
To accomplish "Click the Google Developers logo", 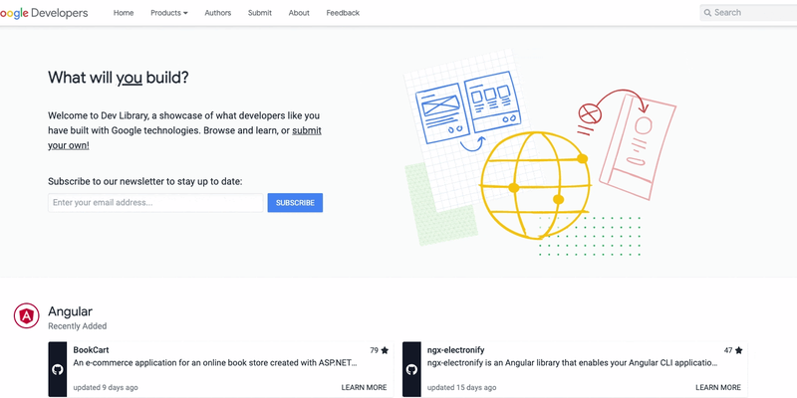I will click(x=44, y=13).
